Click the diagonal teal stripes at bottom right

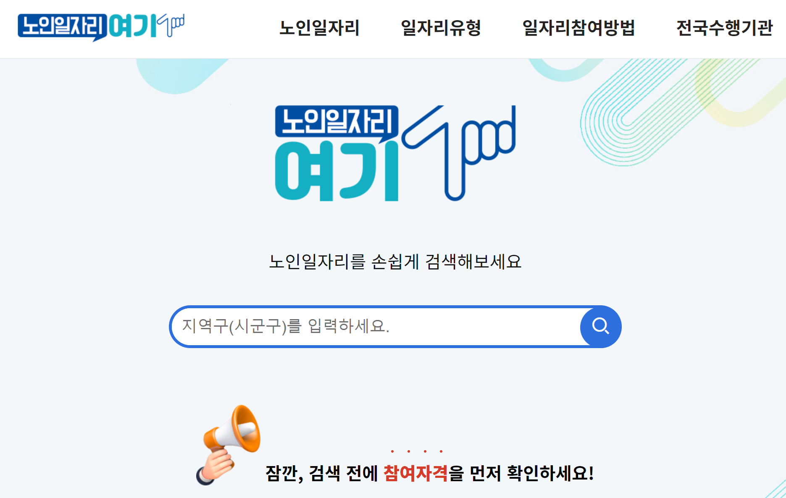[775, 489]
